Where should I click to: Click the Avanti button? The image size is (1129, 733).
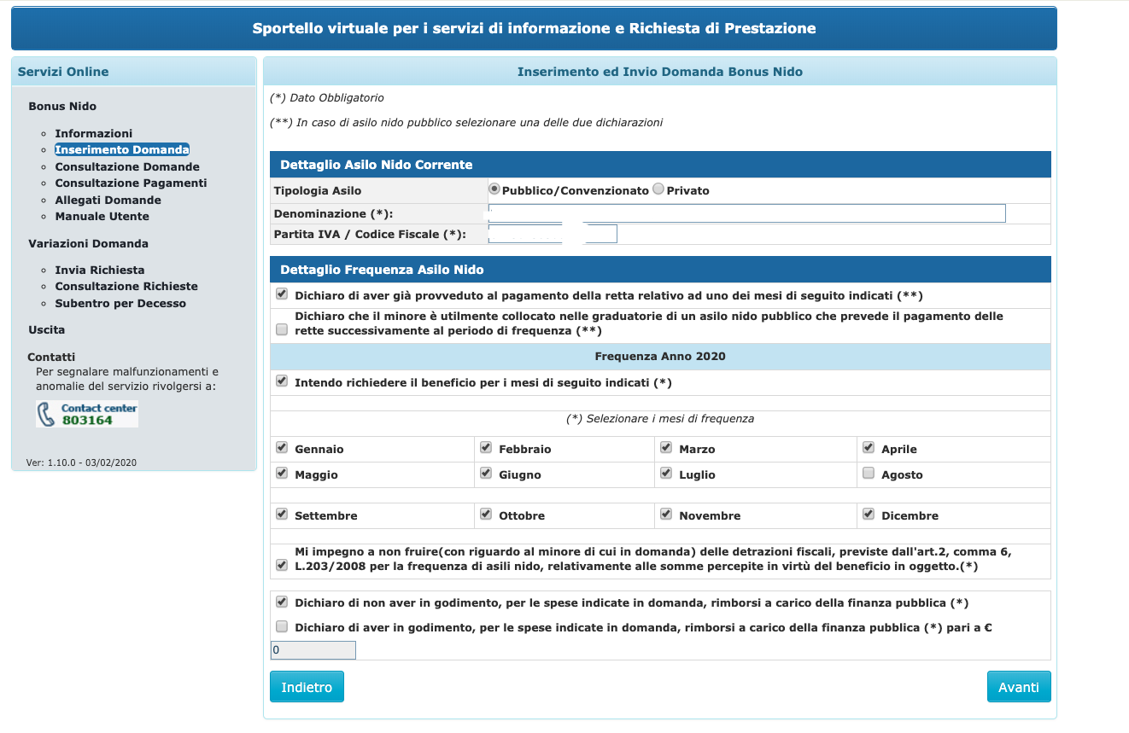(1019, 687)
